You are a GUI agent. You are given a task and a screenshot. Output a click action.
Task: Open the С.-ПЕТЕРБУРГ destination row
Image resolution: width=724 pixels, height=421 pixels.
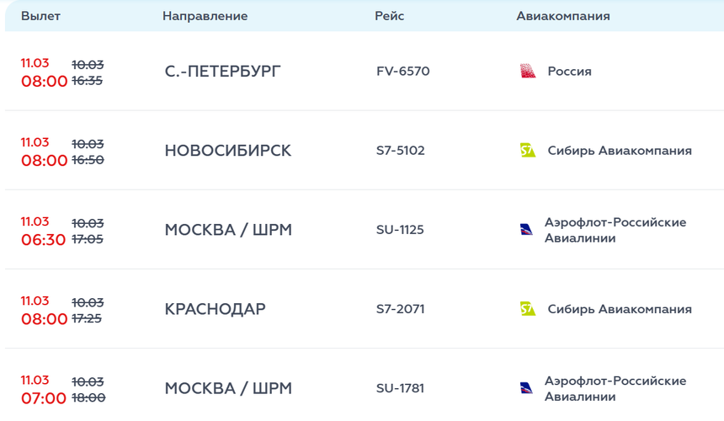pyautogui.click(x=222, y=72)
